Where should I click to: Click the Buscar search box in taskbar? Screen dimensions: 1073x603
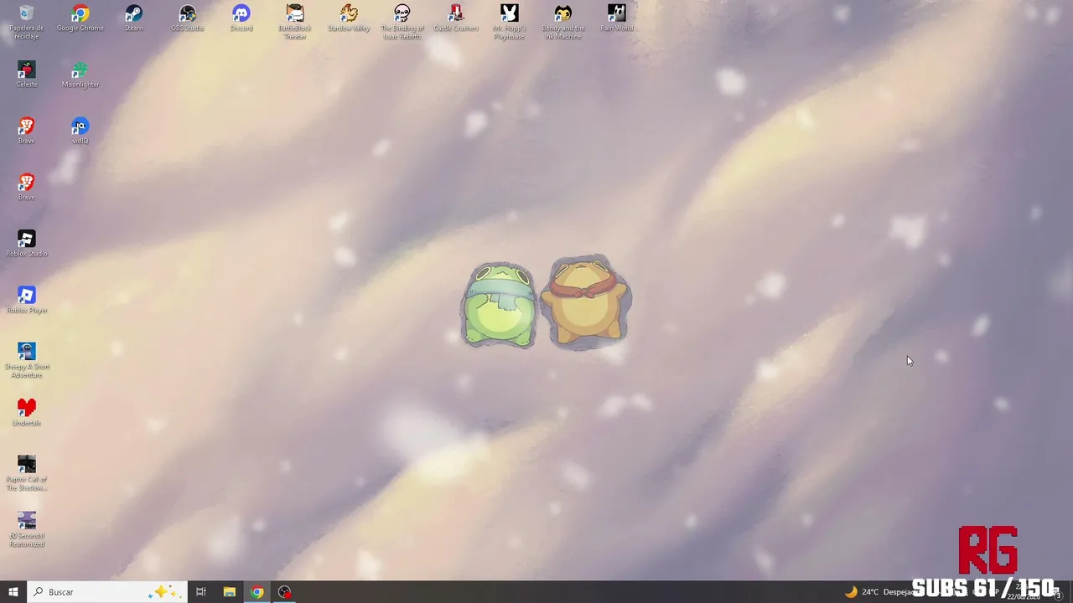click(x=106, y=592)
